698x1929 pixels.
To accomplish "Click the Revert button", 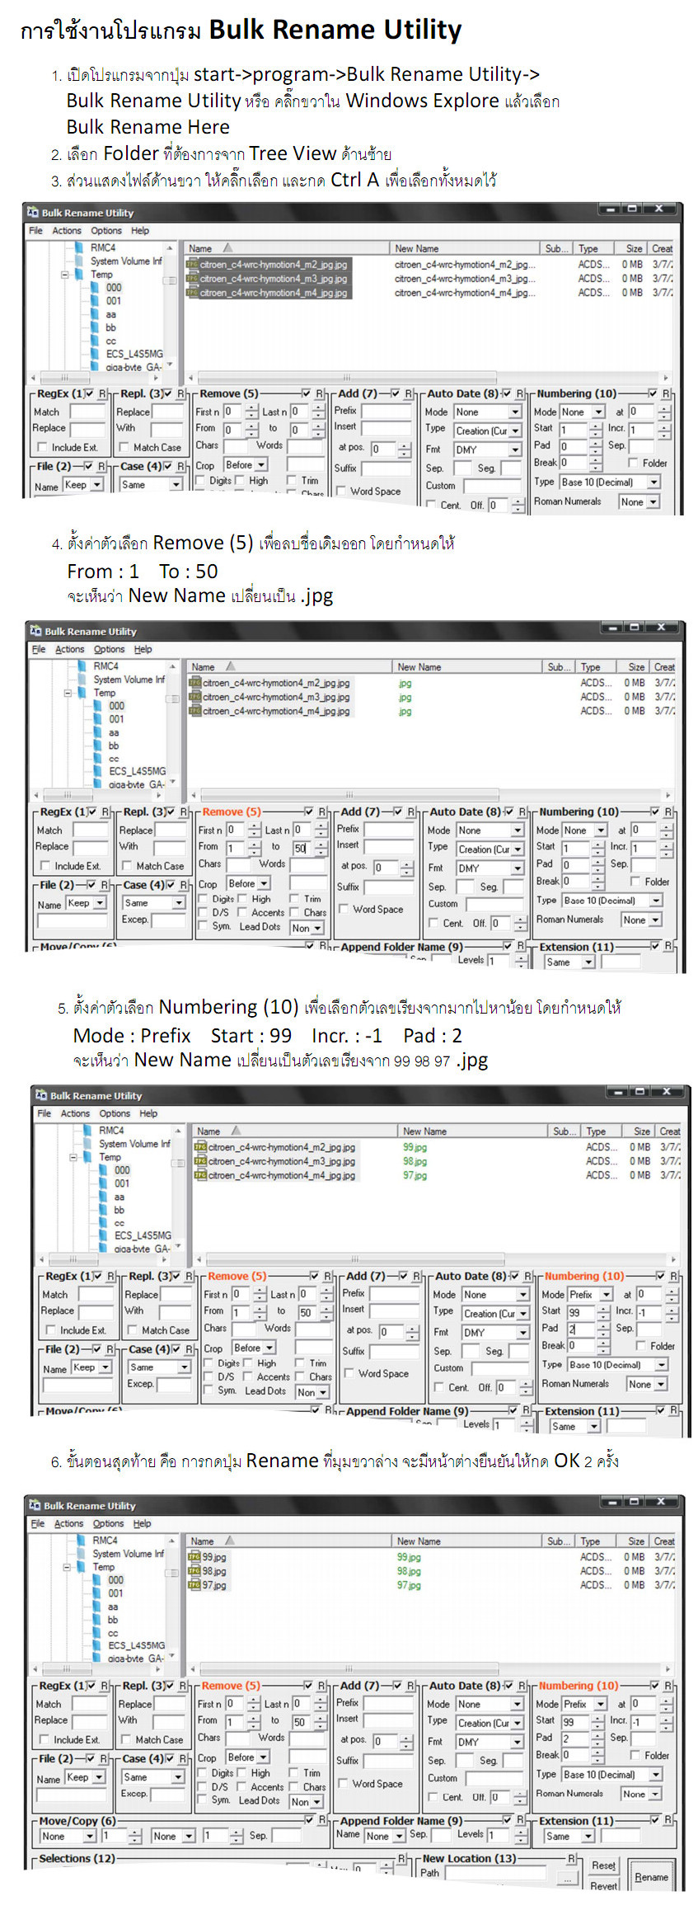I will pos(603,1885).
